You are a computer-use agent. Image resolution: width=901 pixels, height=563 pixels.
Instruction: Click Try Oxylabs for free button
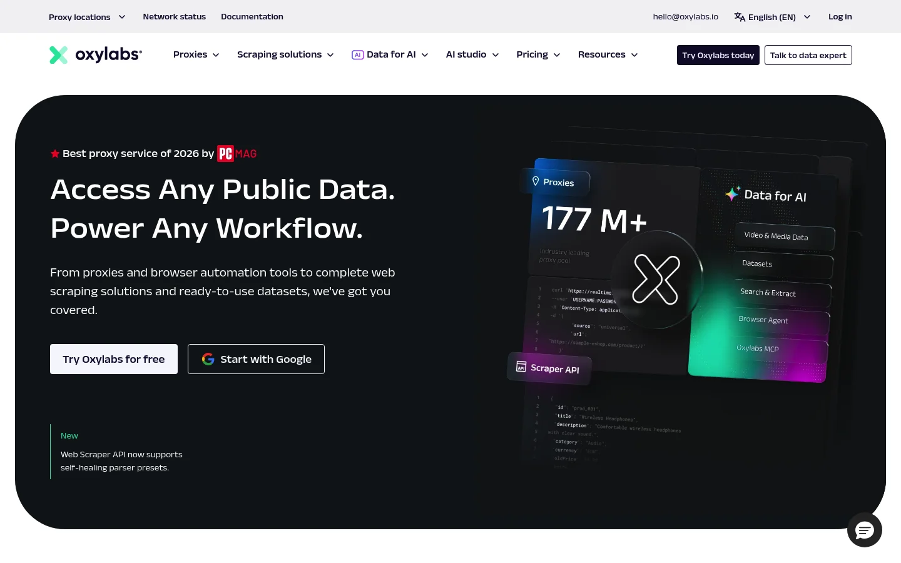point(114,359)
